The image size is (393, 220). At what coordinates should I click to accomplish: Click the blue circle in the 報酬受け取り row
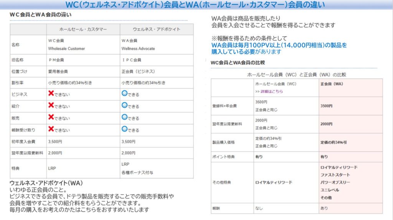[x=124, y=129]
